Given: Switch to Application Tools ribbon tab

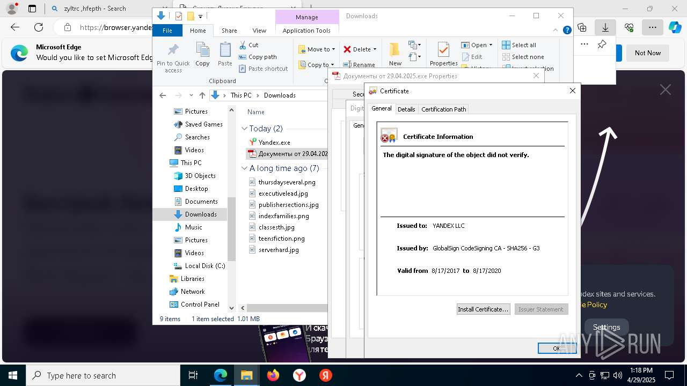Looking at the screenshot, I should coord(306,31).
